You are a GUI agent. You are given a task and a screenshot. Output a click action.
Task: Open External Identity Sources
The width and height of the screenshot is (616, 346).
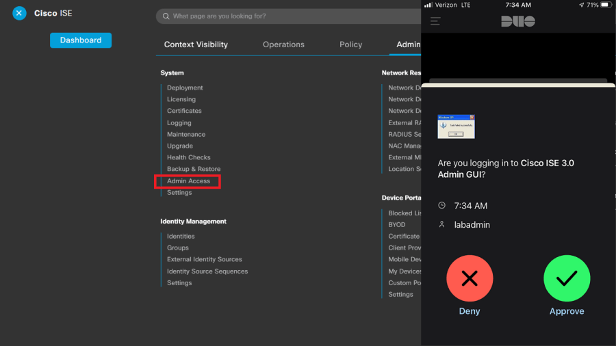click(204, 259)
